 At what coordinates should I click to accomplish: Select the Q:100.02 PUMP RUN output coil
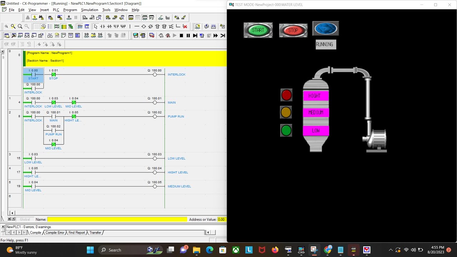click(x=155, y=116)
